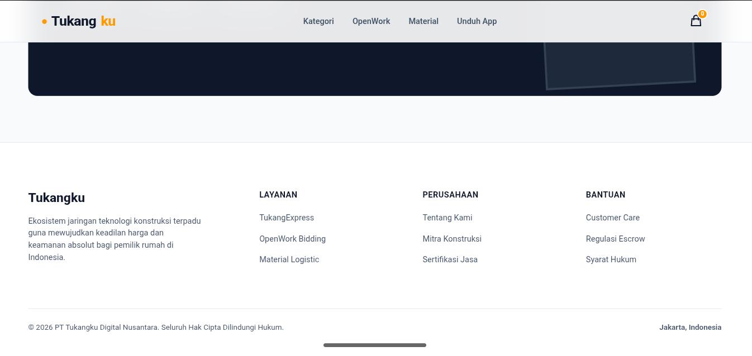Viewport: 752px width, 356px height.
Task: Click the cart count badge
Action: point(702,14)
